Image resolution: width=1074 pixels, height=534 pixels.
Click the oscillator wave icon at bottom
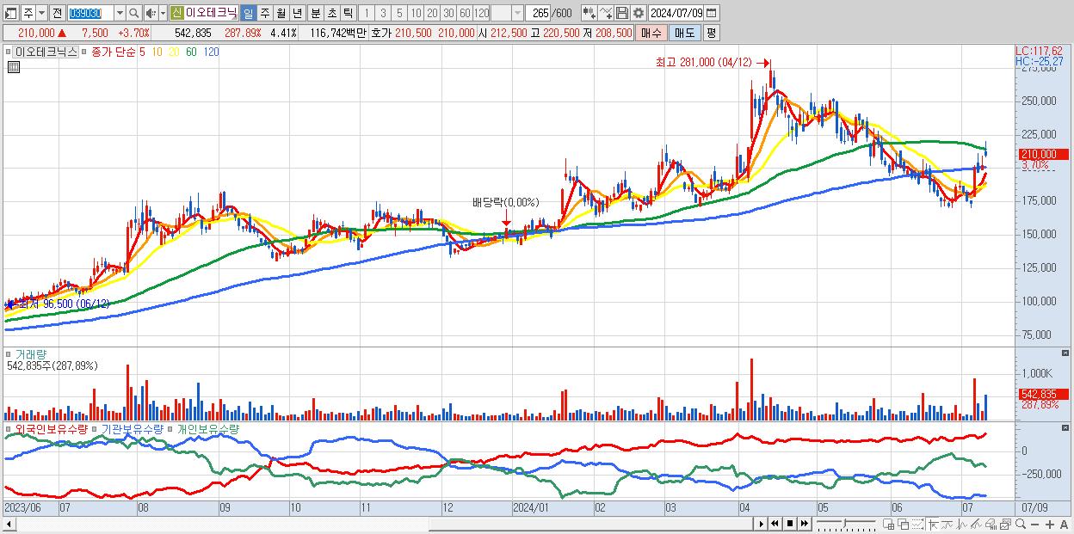click(x=962, y=525)
